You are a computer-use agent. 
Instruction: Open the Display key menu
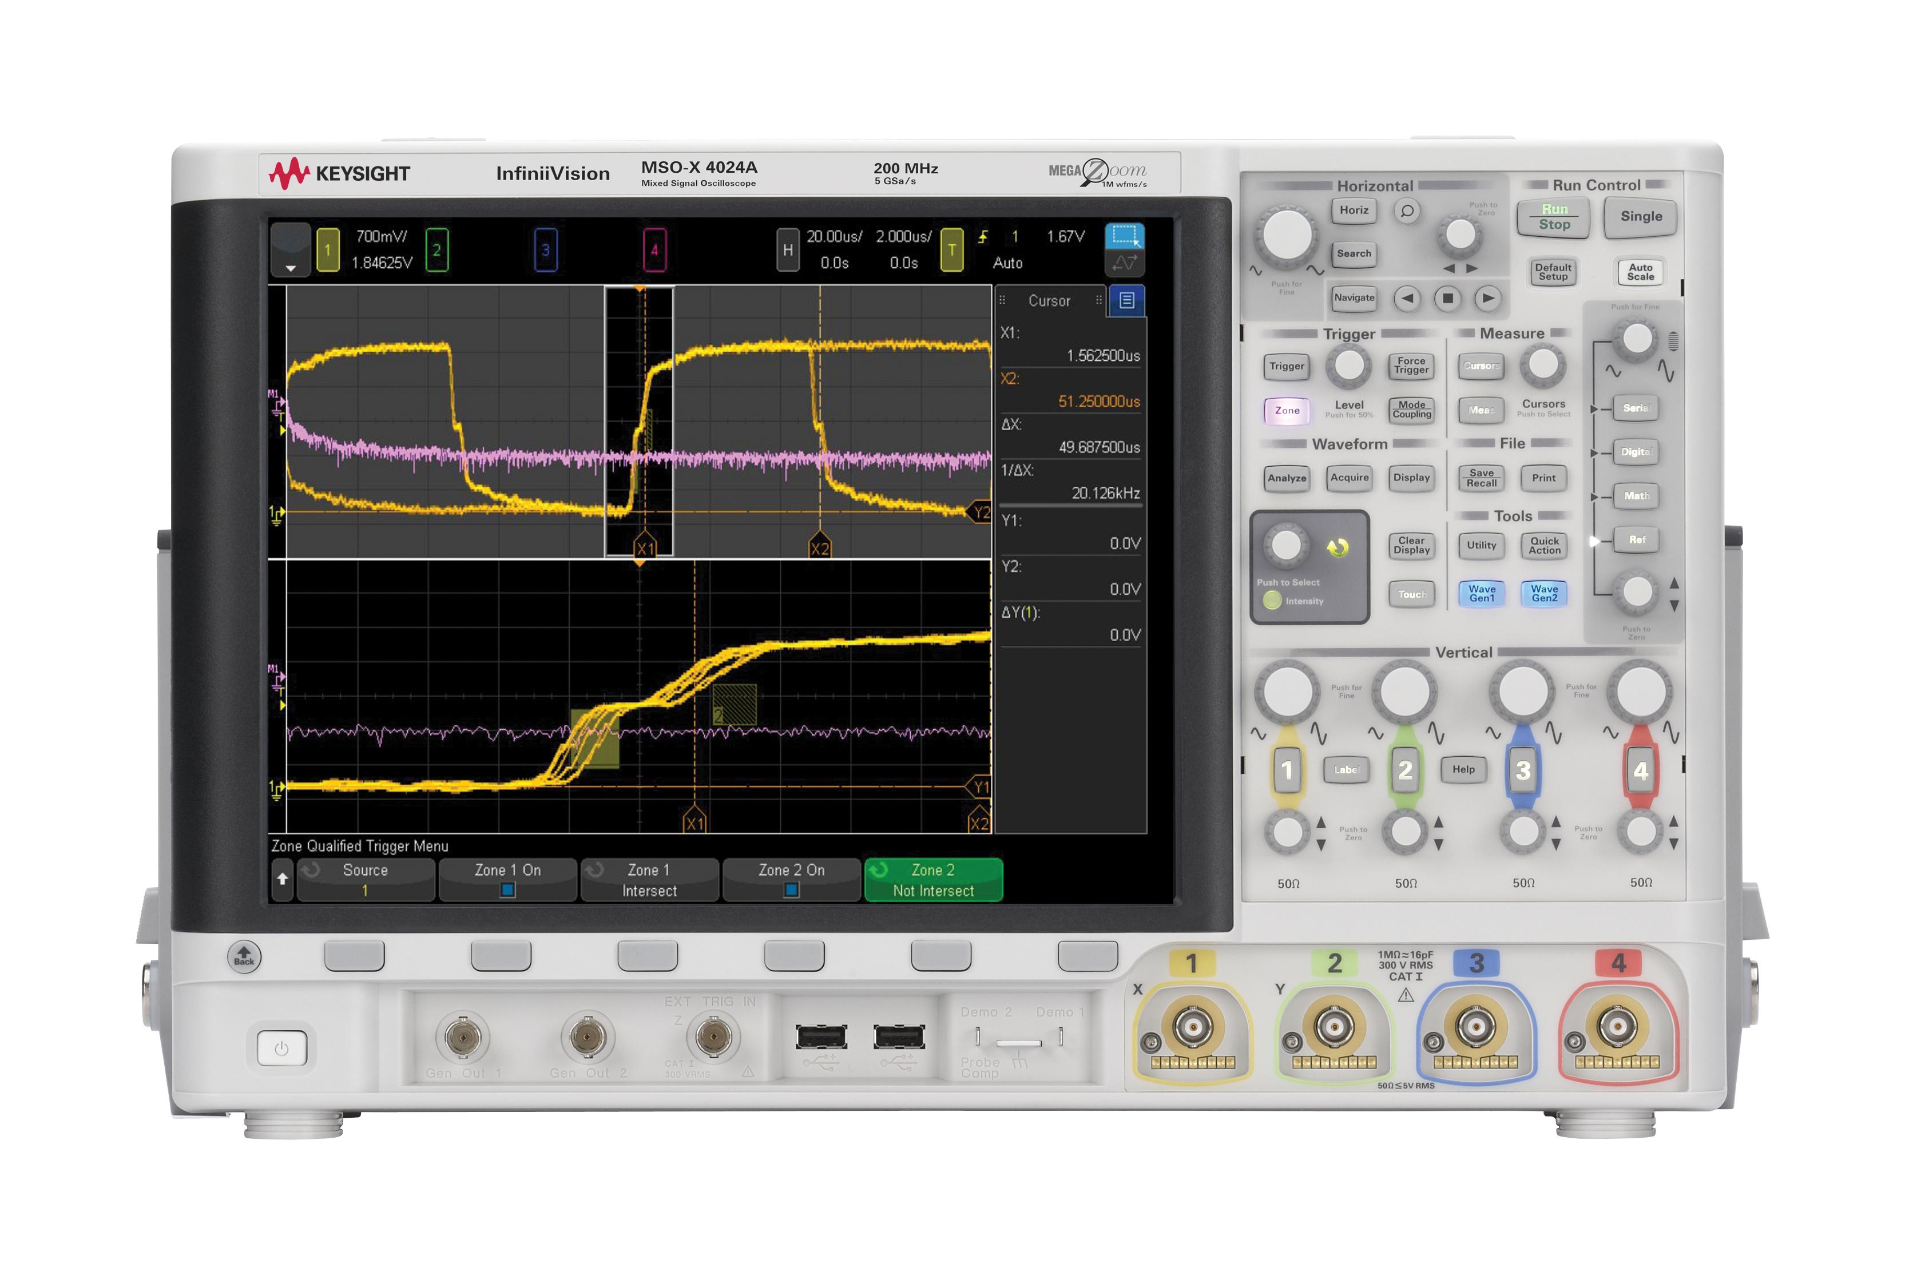pos(1411,478)
